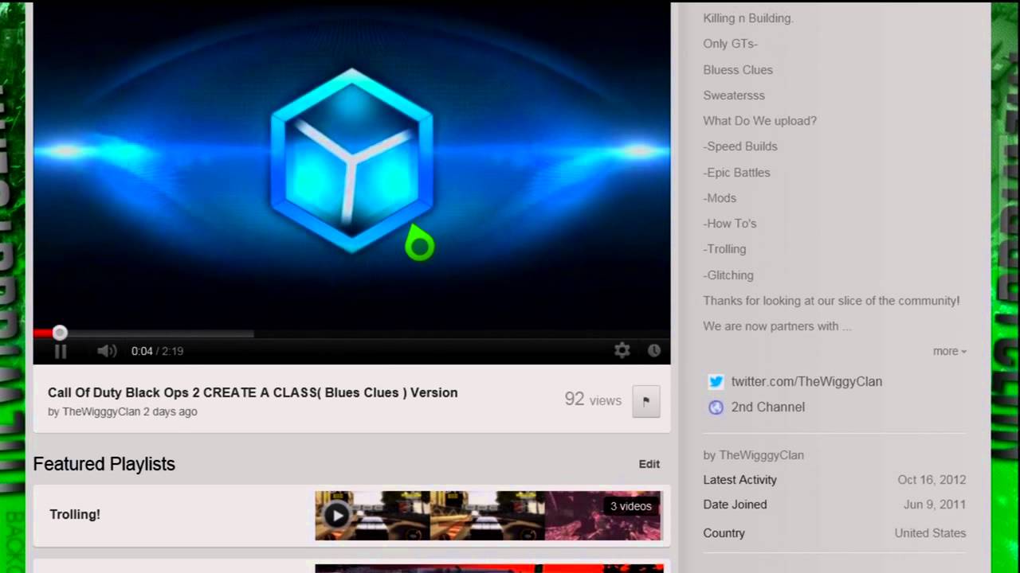Click the 'Date Joined' label
The width and height of the screenshot is (1020, 573).
click(x=735, y=505)
